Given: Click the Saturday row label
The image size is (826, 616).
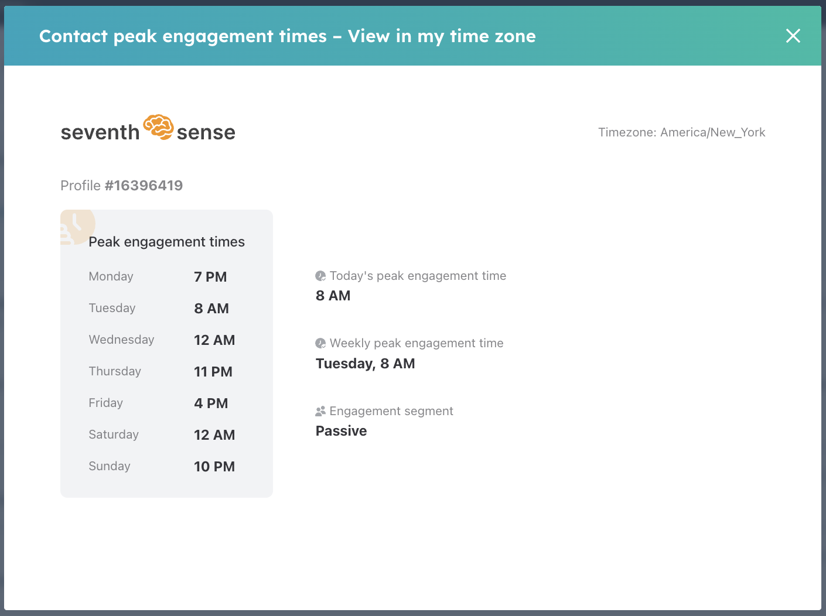Looking at the screenshot, I should pyautogui.click(x=114, y=434).
